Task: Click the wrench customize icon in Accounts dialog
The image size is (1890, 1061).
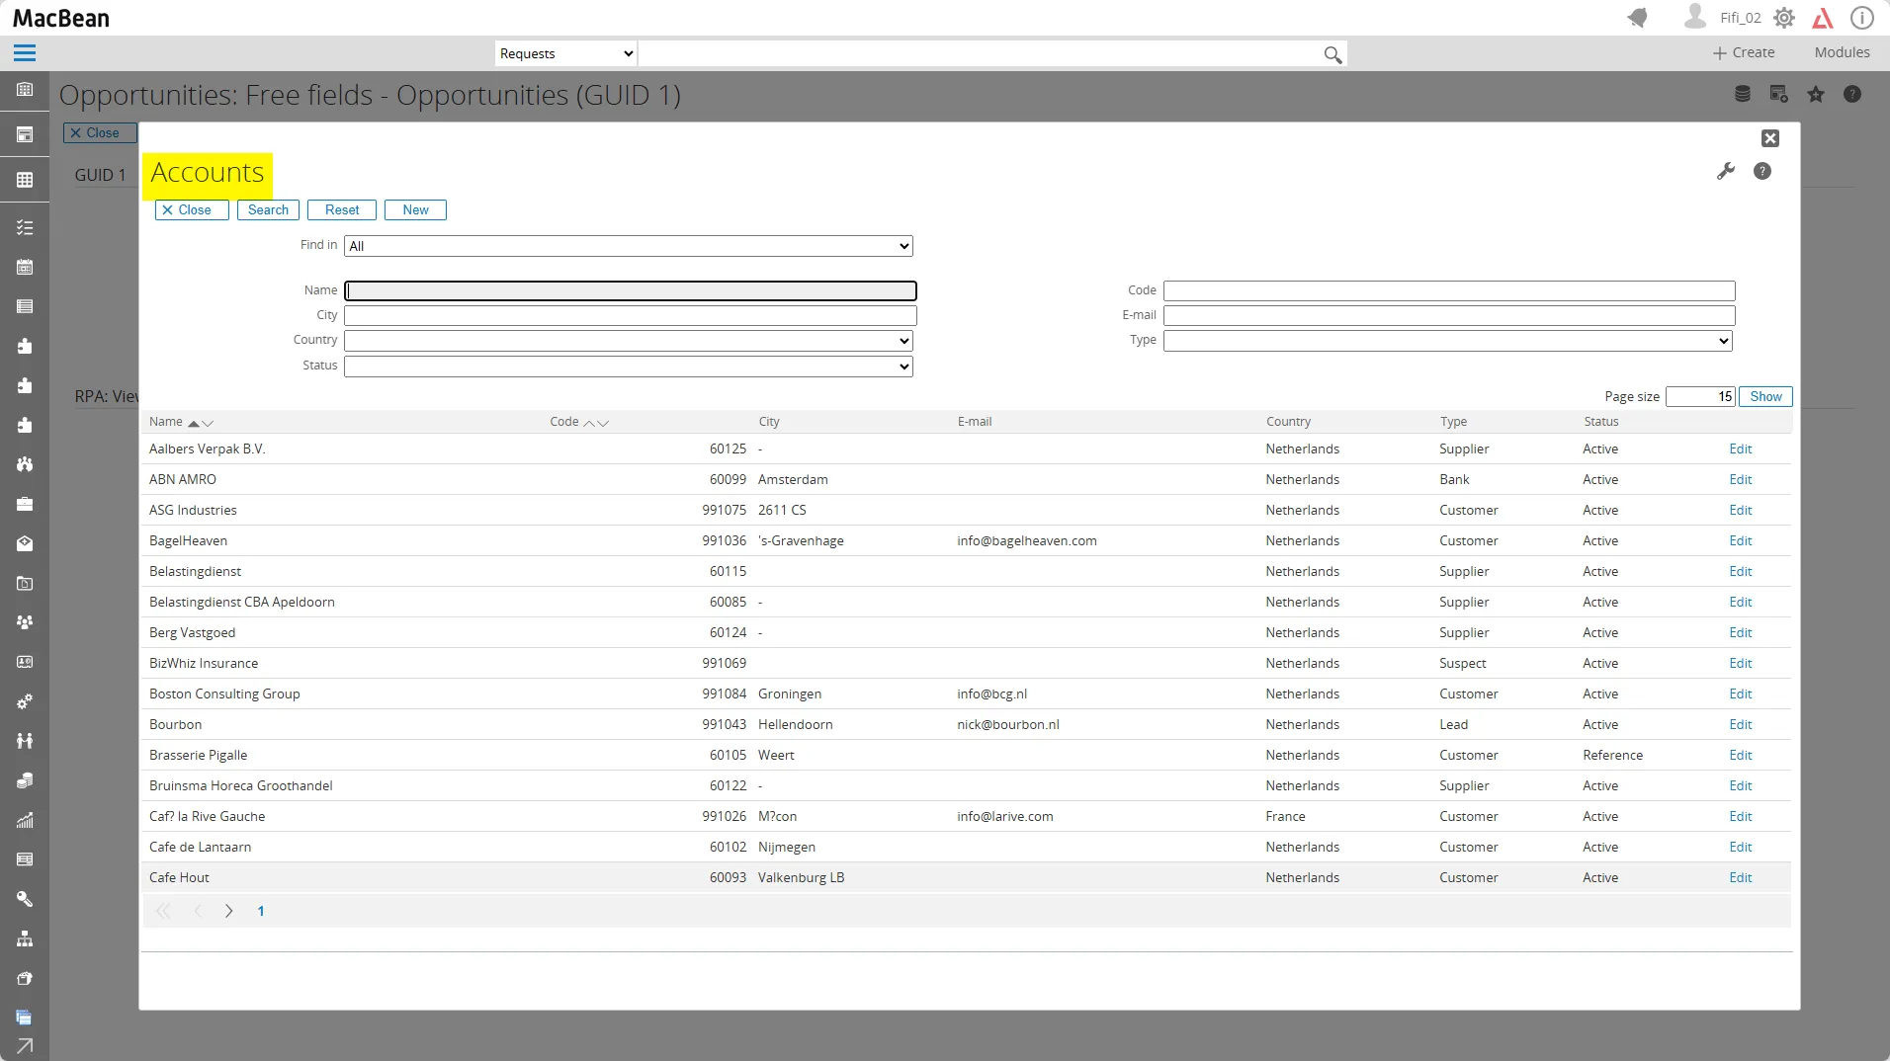Action: click(x=1726, y=171)
